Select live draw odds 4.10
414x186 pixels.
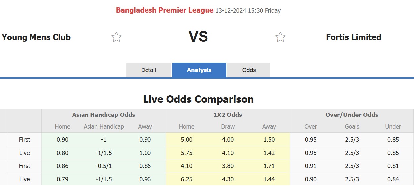228,153
